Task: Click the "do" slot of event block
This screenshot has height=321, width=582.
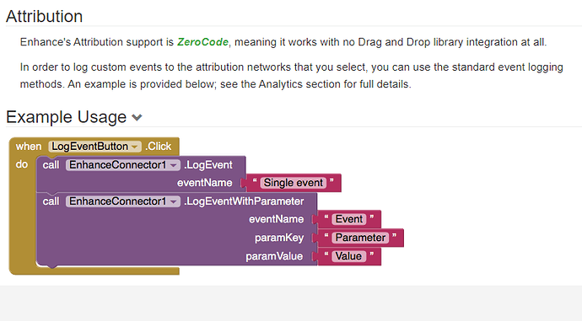Action: [x=22, y=164]
